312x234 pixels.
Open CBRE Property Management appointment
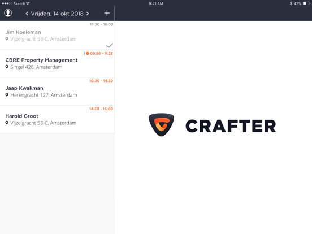click(x=57, y=63)
